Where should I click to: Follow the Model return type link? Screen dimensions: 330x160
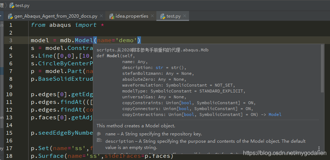click(275, 114)
